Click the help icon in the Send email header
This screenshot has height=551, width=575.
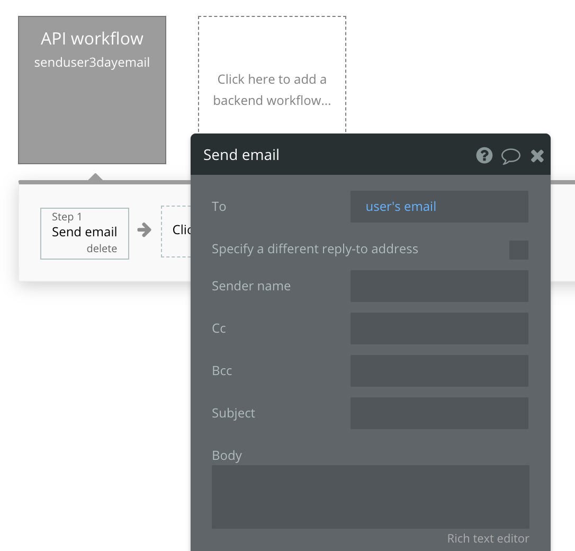pos(484,155)
